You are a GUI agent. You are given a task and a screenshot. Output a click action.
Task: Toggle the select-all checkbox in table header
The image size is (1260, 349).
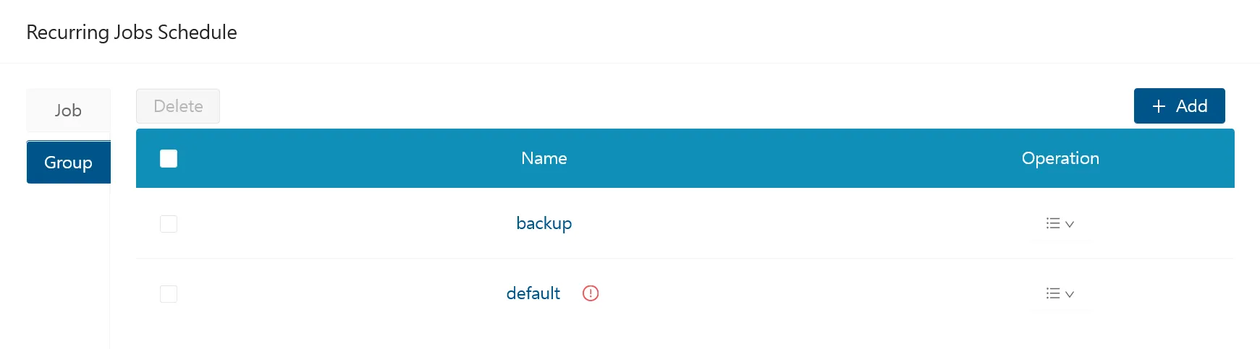(169, 158)
